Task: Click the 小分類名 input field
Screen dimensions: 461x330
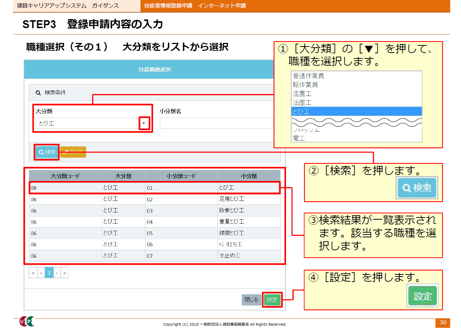Action: [x=217, y=123]
